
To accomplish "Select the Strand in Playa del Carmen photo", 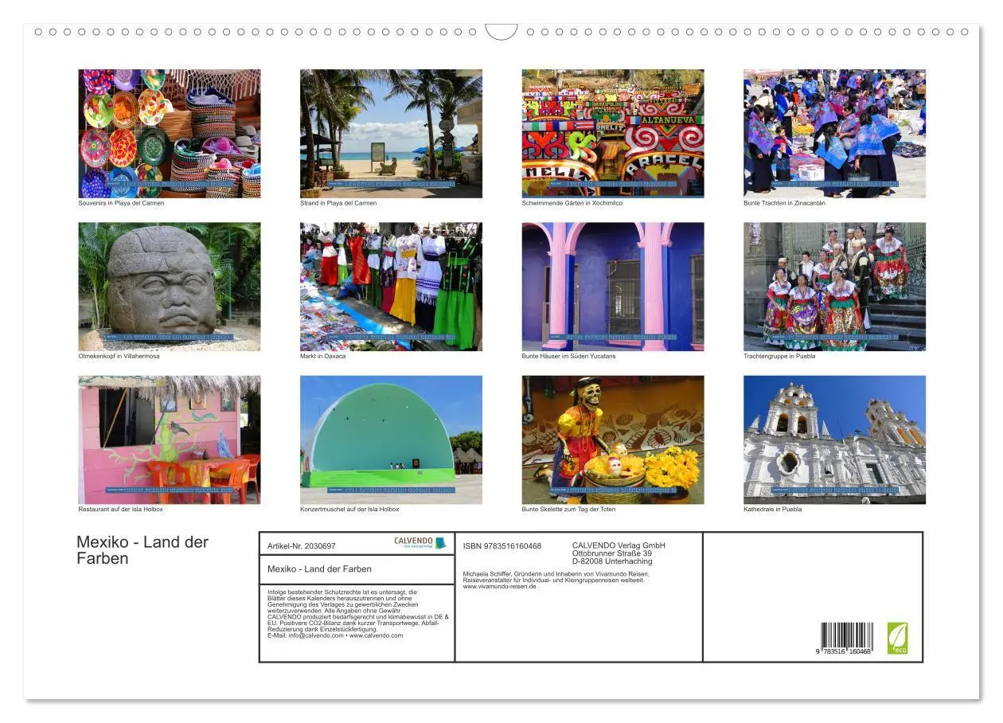I will point(392,132).
